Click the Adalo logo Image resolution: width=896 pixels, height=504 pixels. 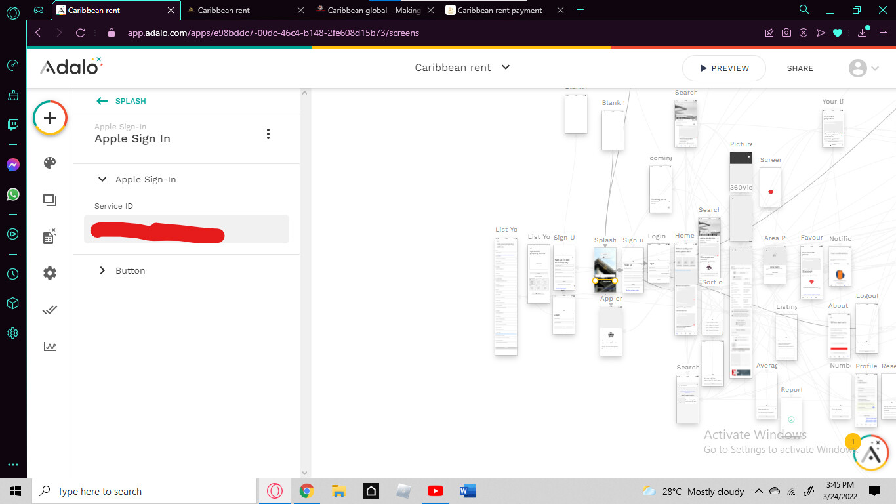pyautogui.click(x=71, y=66)
